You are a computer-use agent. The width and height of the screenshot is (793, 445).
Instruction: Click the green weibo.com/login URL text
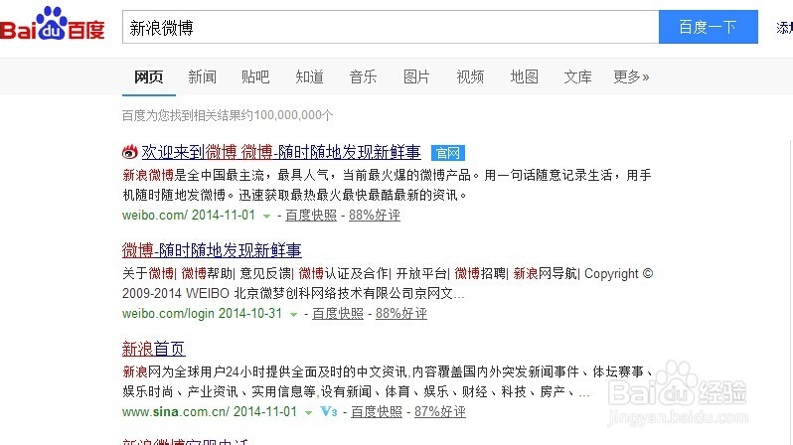168,314
